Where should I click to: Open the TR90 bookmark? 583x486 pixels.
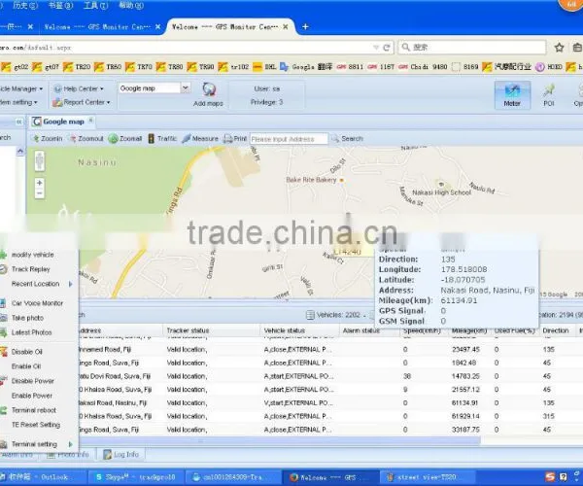point(201,67)
